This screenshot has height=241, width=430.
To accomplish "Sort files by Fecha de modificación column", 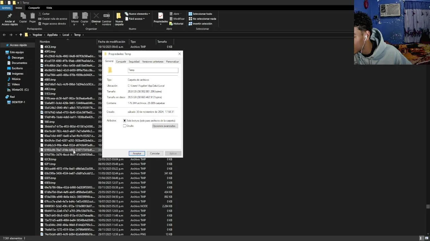I will coord(112,42).
